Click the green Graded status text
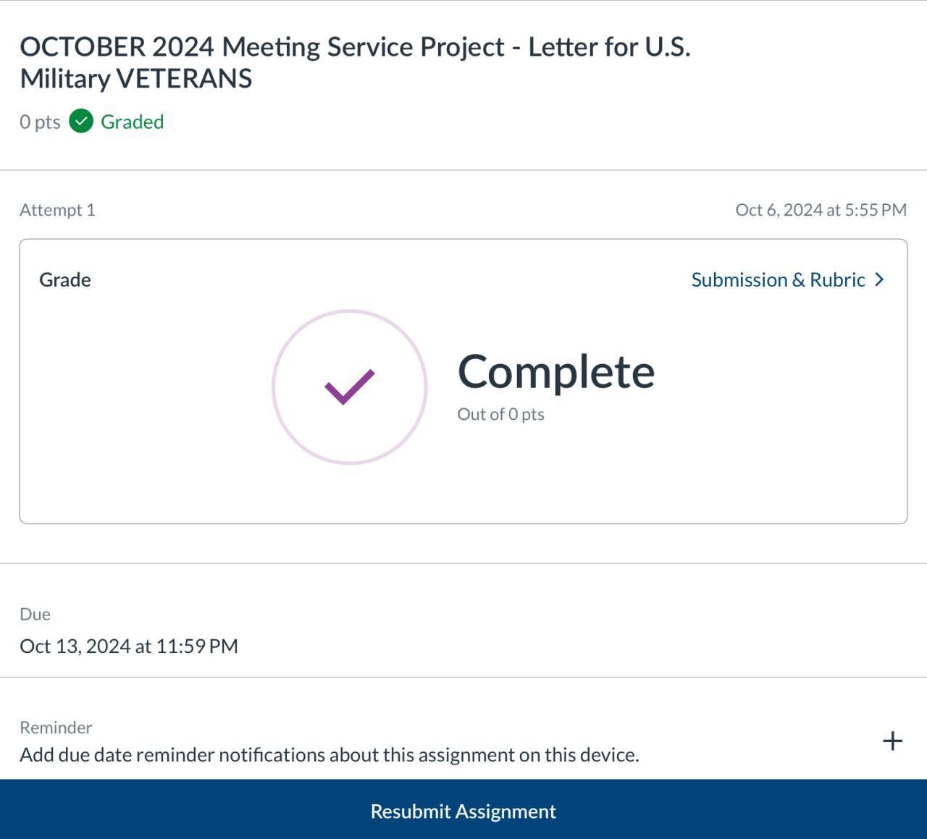The image size is (927, 839). pos(132,122)
